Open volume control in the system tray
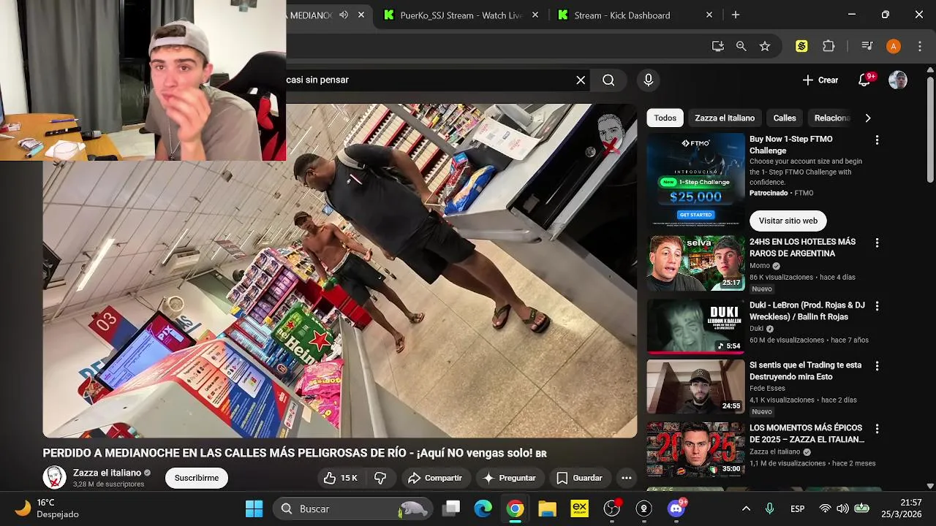 pyautogui.click(x=842, y=508)
